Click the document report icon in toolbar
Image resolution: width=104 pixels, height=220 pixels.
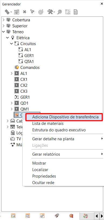[76, 12]
